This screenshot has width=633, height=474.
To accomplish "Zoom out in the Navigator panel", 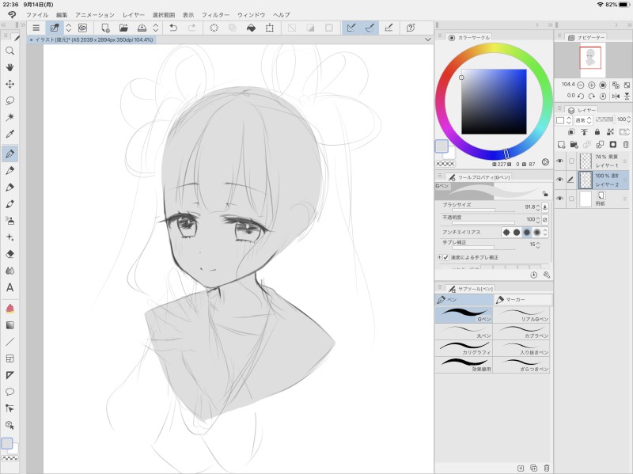I will click(580, 85).
